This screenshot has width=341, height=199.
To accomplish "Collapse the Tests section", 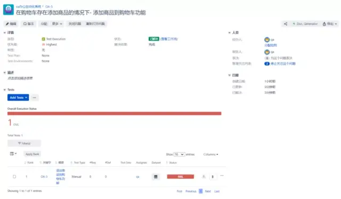I will 5,90.
